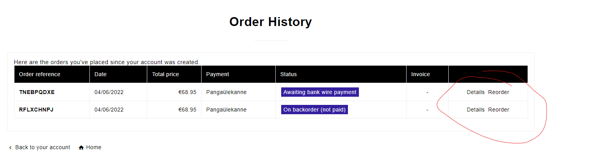Select order reference RFLXCHNPJ

click(x=36, y=110)
